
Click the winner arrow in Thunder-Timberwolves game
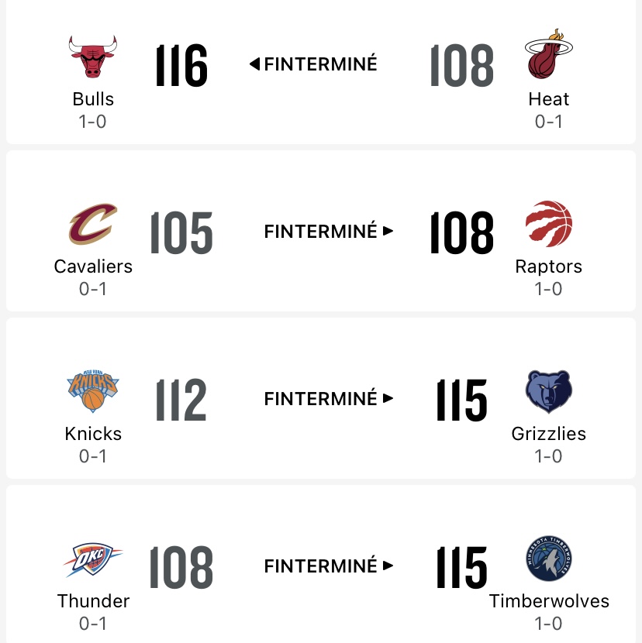(388, 566)
